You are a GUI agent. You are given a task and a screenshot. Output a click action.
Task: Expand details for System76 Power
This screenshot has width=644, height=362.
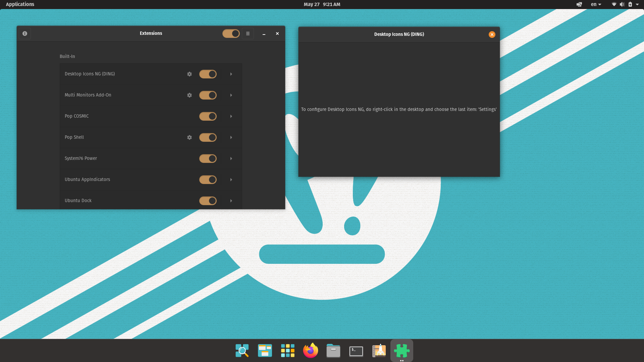pyautogui.click(x=231, y=159)
